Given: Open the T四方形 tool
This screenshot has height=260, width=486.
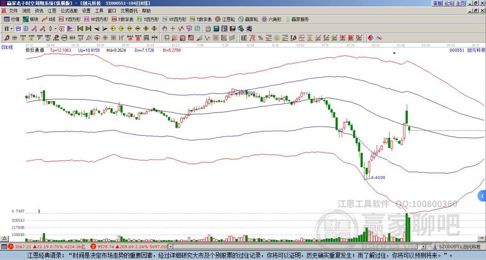Looking at the screenshot, I should pyautogui.click(x=148, y=19).
